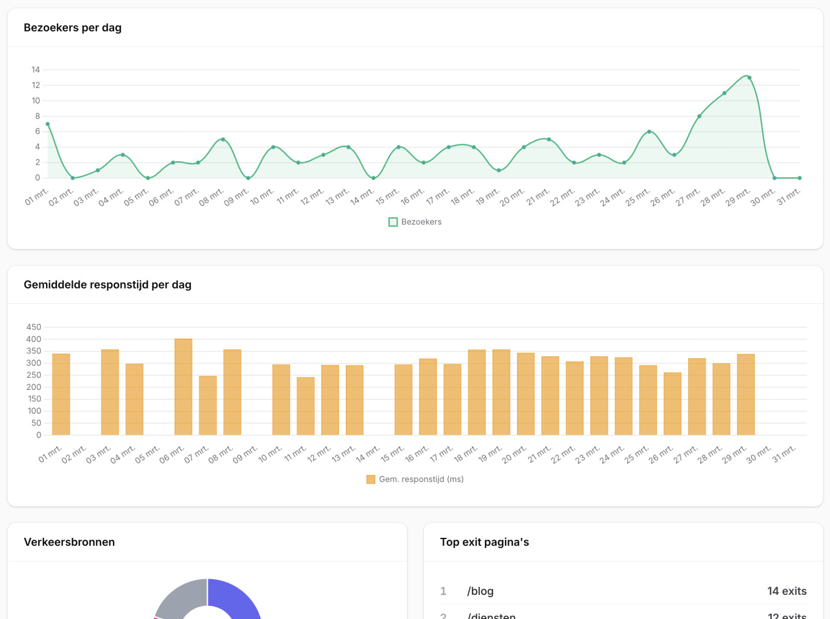Click the green Bezoekers legend swatch

(x=393, y=222)
